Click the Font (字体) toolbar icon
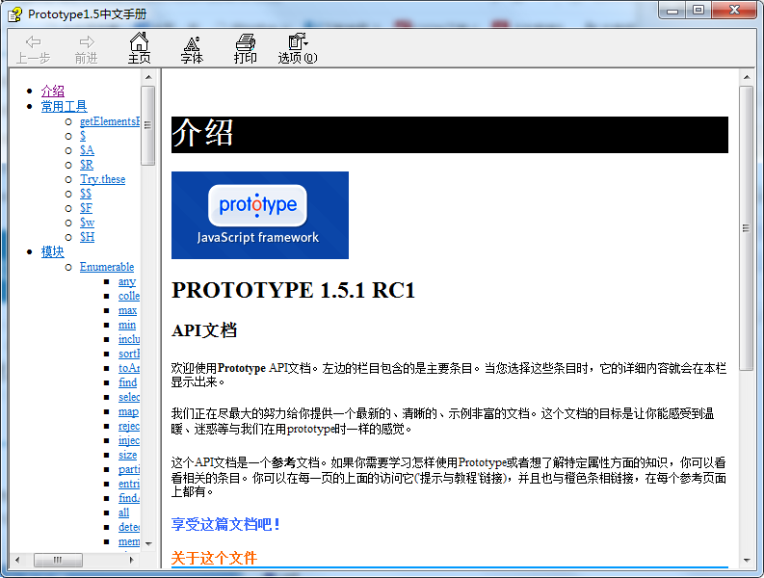 point(192,42)
